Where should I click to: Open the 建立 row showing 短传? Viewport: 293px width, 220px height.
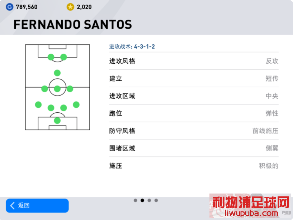194,78
